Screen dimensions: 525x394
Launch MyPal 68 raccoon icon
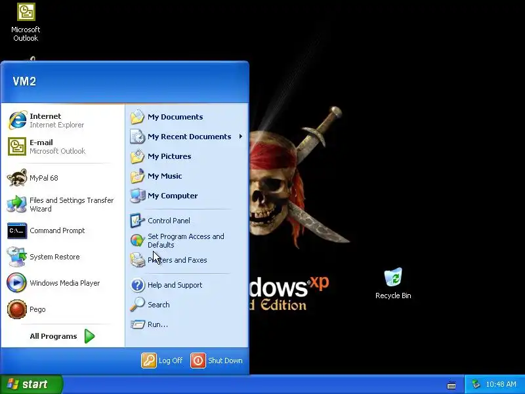[17, 178]
